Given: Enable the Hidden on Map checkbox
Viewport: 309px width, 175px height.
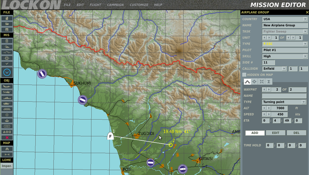Looking at the screenshot, I should (244, 75).
